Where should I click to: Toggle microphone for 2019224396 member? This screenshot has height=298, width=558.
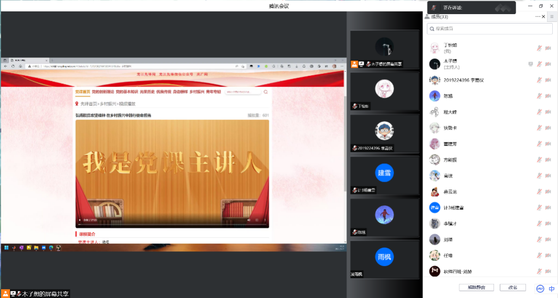[x=539, y=80]
